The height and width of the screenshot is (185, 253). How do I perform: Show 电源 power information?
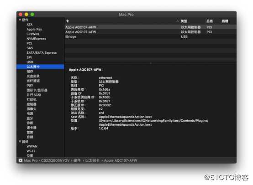pos(30,113)
